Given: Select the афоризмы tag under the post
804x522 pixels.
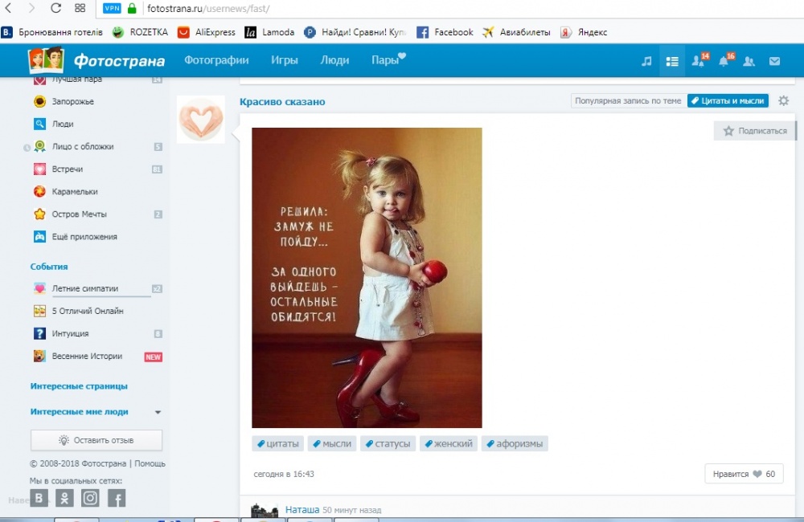Looking at the screenshot, I should point(515,443).
